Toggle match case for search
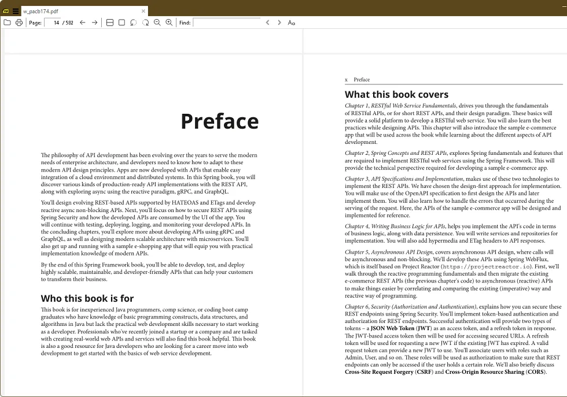 pos(292,23)
